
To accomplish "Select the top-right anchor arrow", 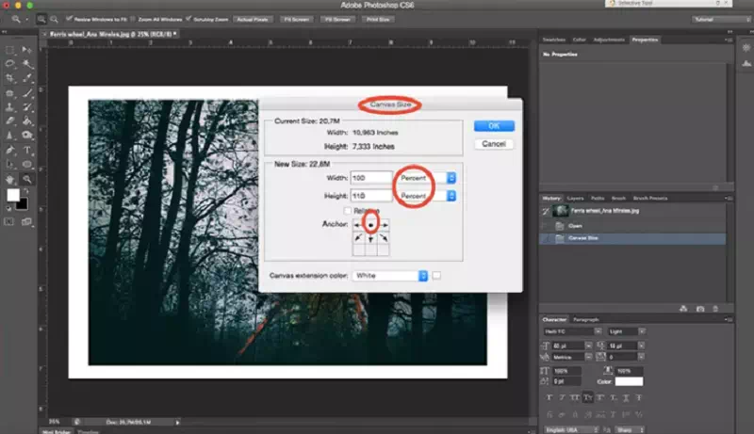I will [x=384, y=224].
